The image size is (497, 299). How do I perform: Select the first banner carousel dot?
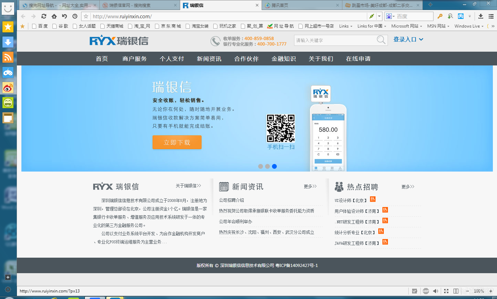[x=261, y=166]
